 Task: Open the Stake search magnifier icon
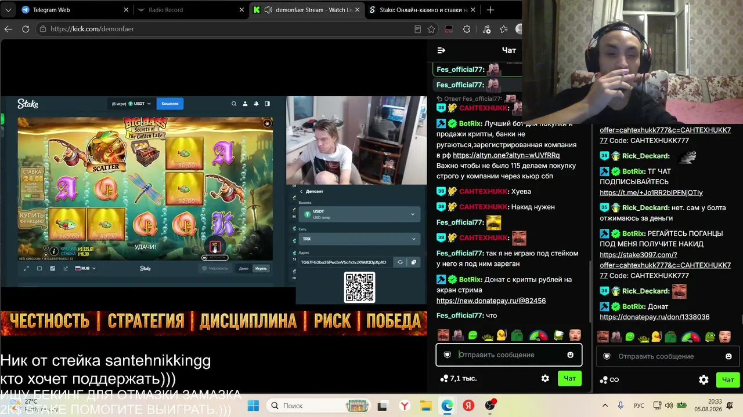pyautogui.click(x=234, y=104)
